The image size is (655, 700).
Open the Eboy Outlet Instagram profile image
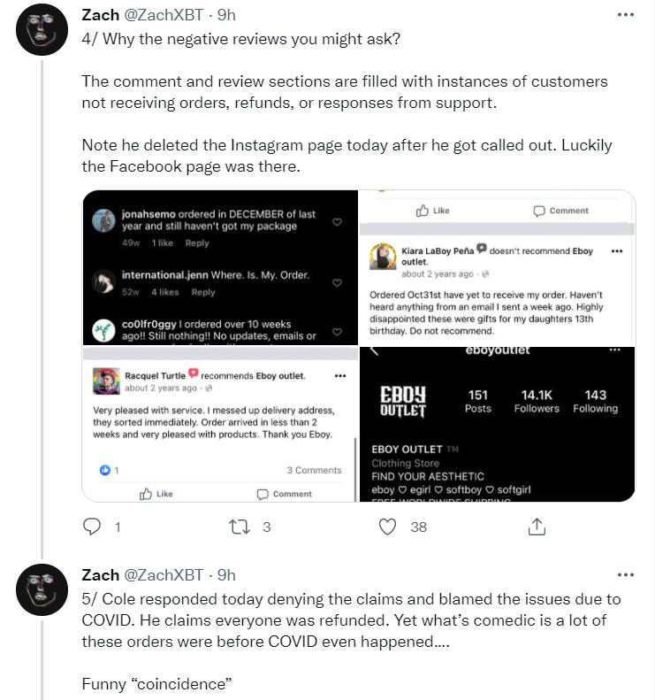(497, 425)
